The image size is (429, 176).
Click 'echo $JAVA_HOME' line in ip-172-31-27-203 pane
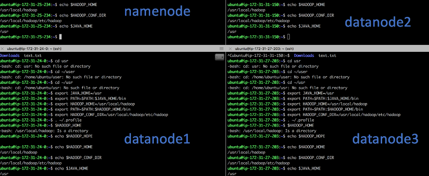point(304,169)
